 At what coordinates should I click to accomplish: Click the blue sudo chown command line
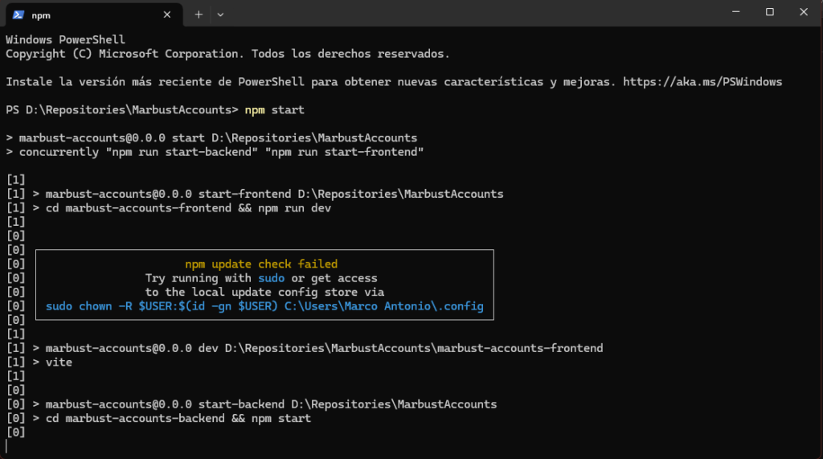coord(264,306)
